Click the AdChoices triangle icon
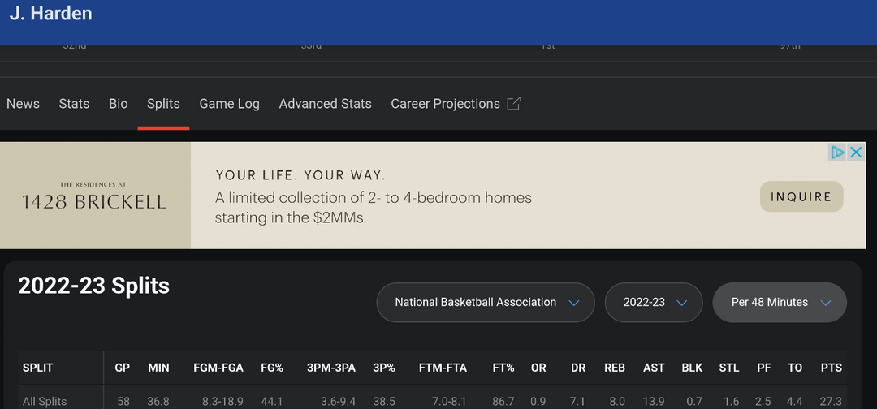Viewport: 877px width, 409px height. [x=837, y=153]
